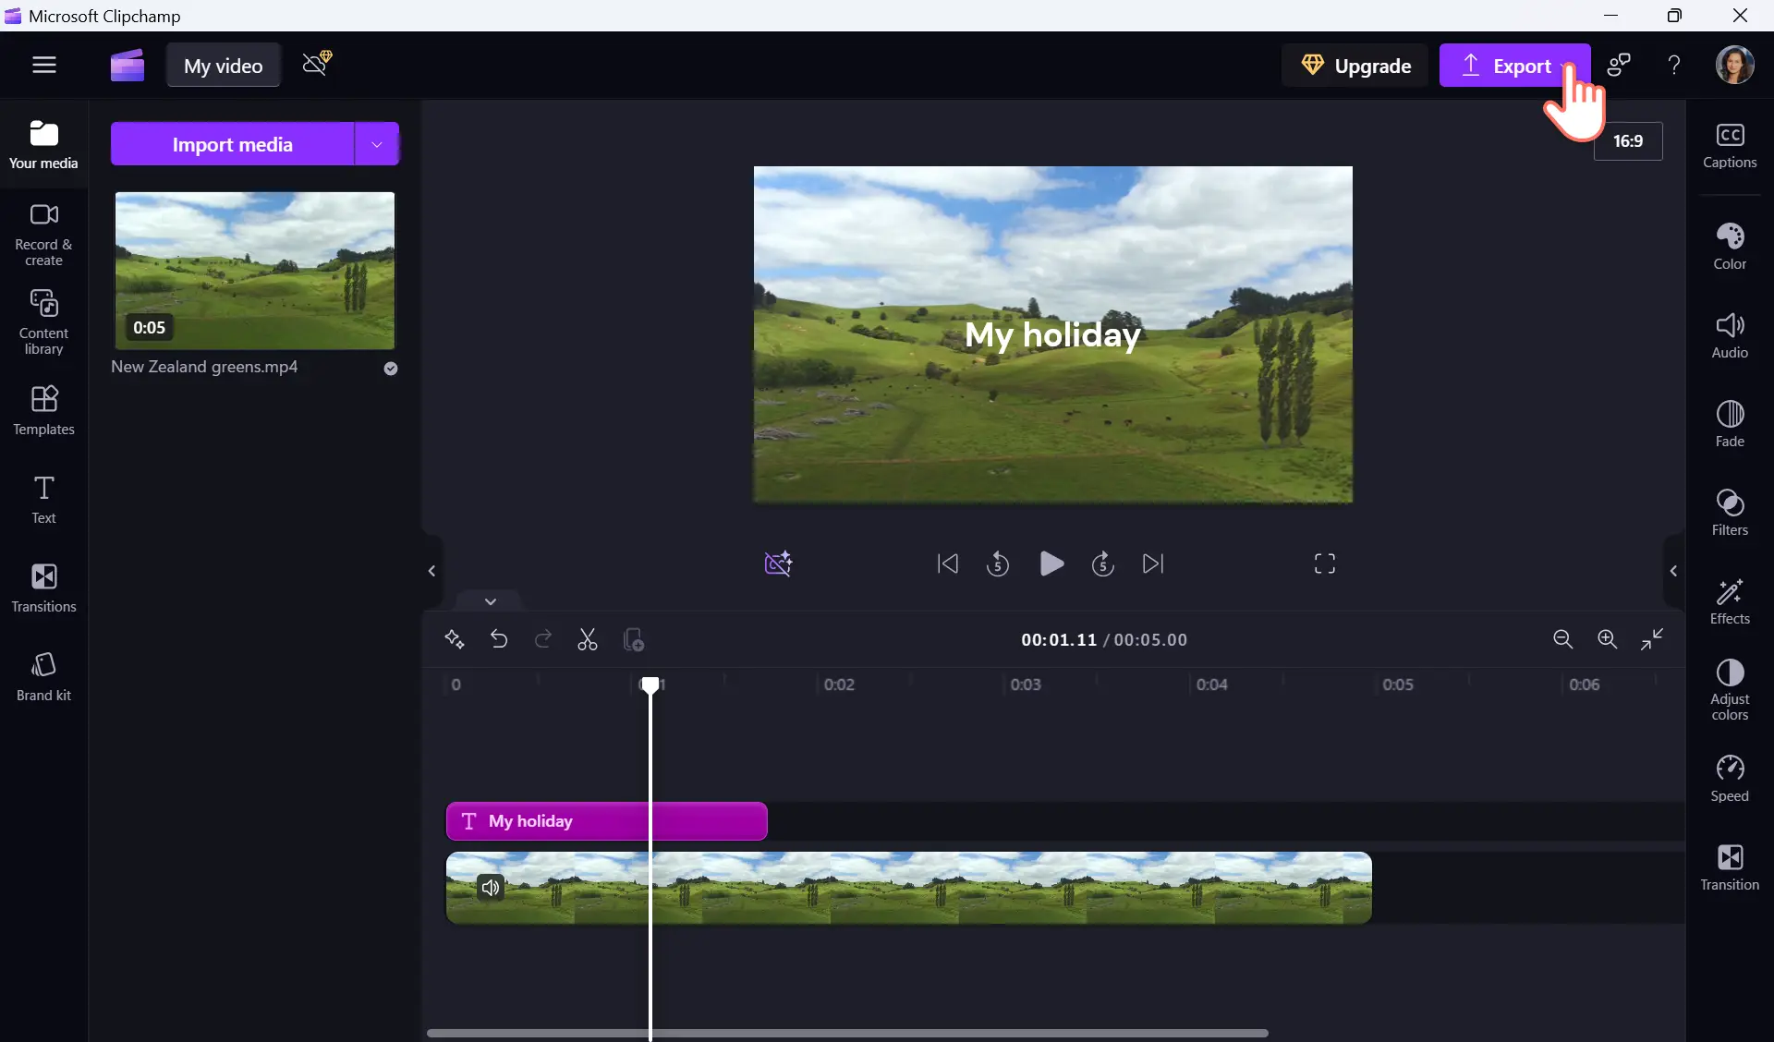The height and width of the screenshot is (1042, 1774).
Task: Expand the timeline view options
Action: click(489, 600)
